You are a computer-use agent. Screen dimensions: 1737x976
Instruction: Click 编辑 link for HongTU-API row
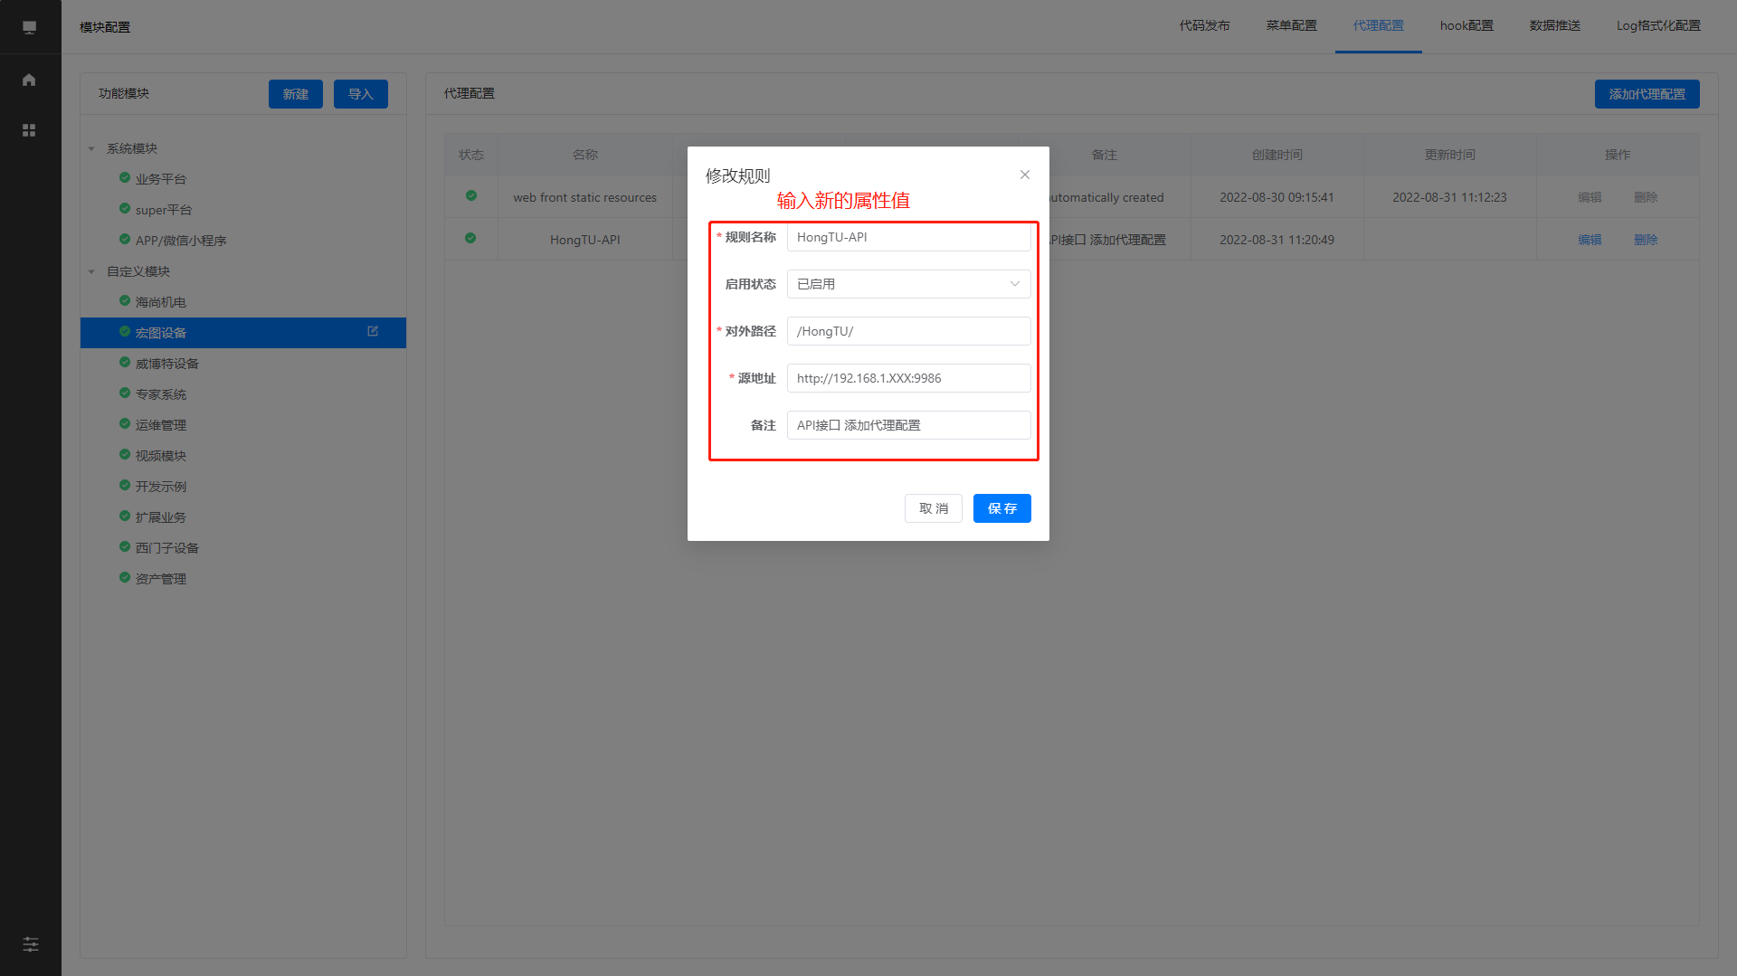coord(1590,240)
